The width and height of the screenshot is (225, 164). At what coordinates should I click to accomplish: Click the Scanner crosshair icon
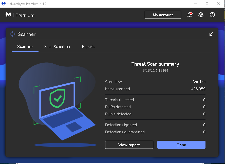(13, 34)
